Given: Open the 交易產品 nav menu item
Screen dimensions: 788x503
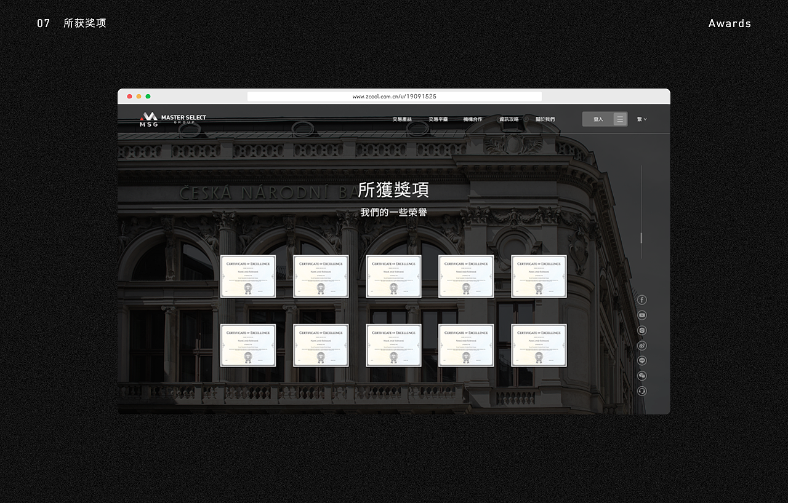Looking at the screenshot, I should click(402, 119).
